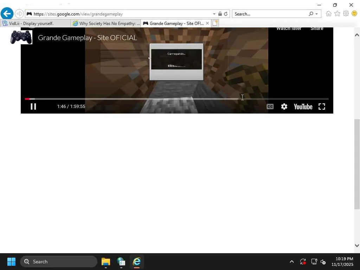
Task: Open the network tray icon
Action: [x=314, y=262]
